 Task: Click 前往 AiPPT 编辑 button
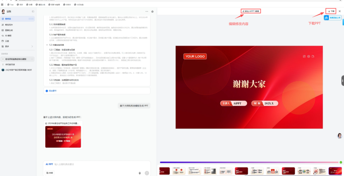coord(251,11)
